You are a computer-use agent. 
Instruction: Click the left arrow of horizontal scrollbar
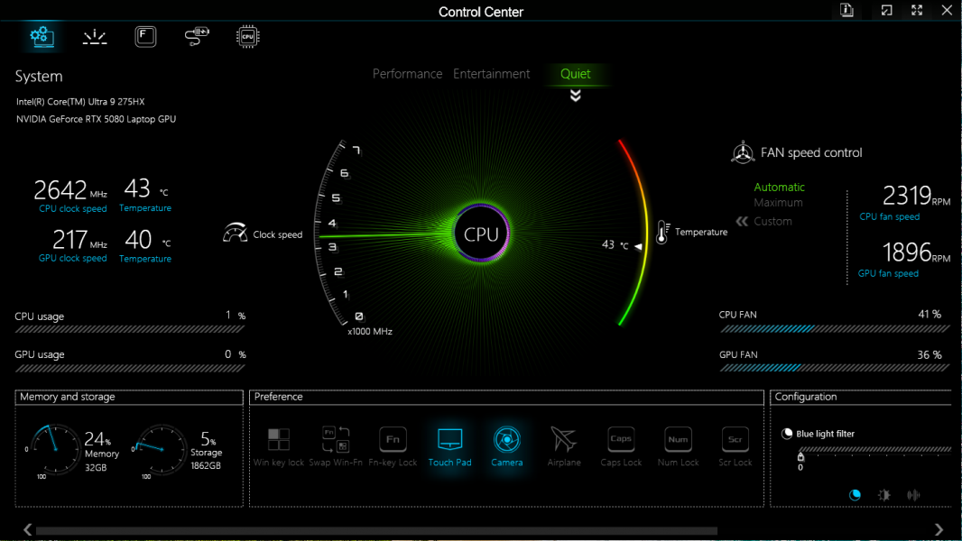coord(28,529)
